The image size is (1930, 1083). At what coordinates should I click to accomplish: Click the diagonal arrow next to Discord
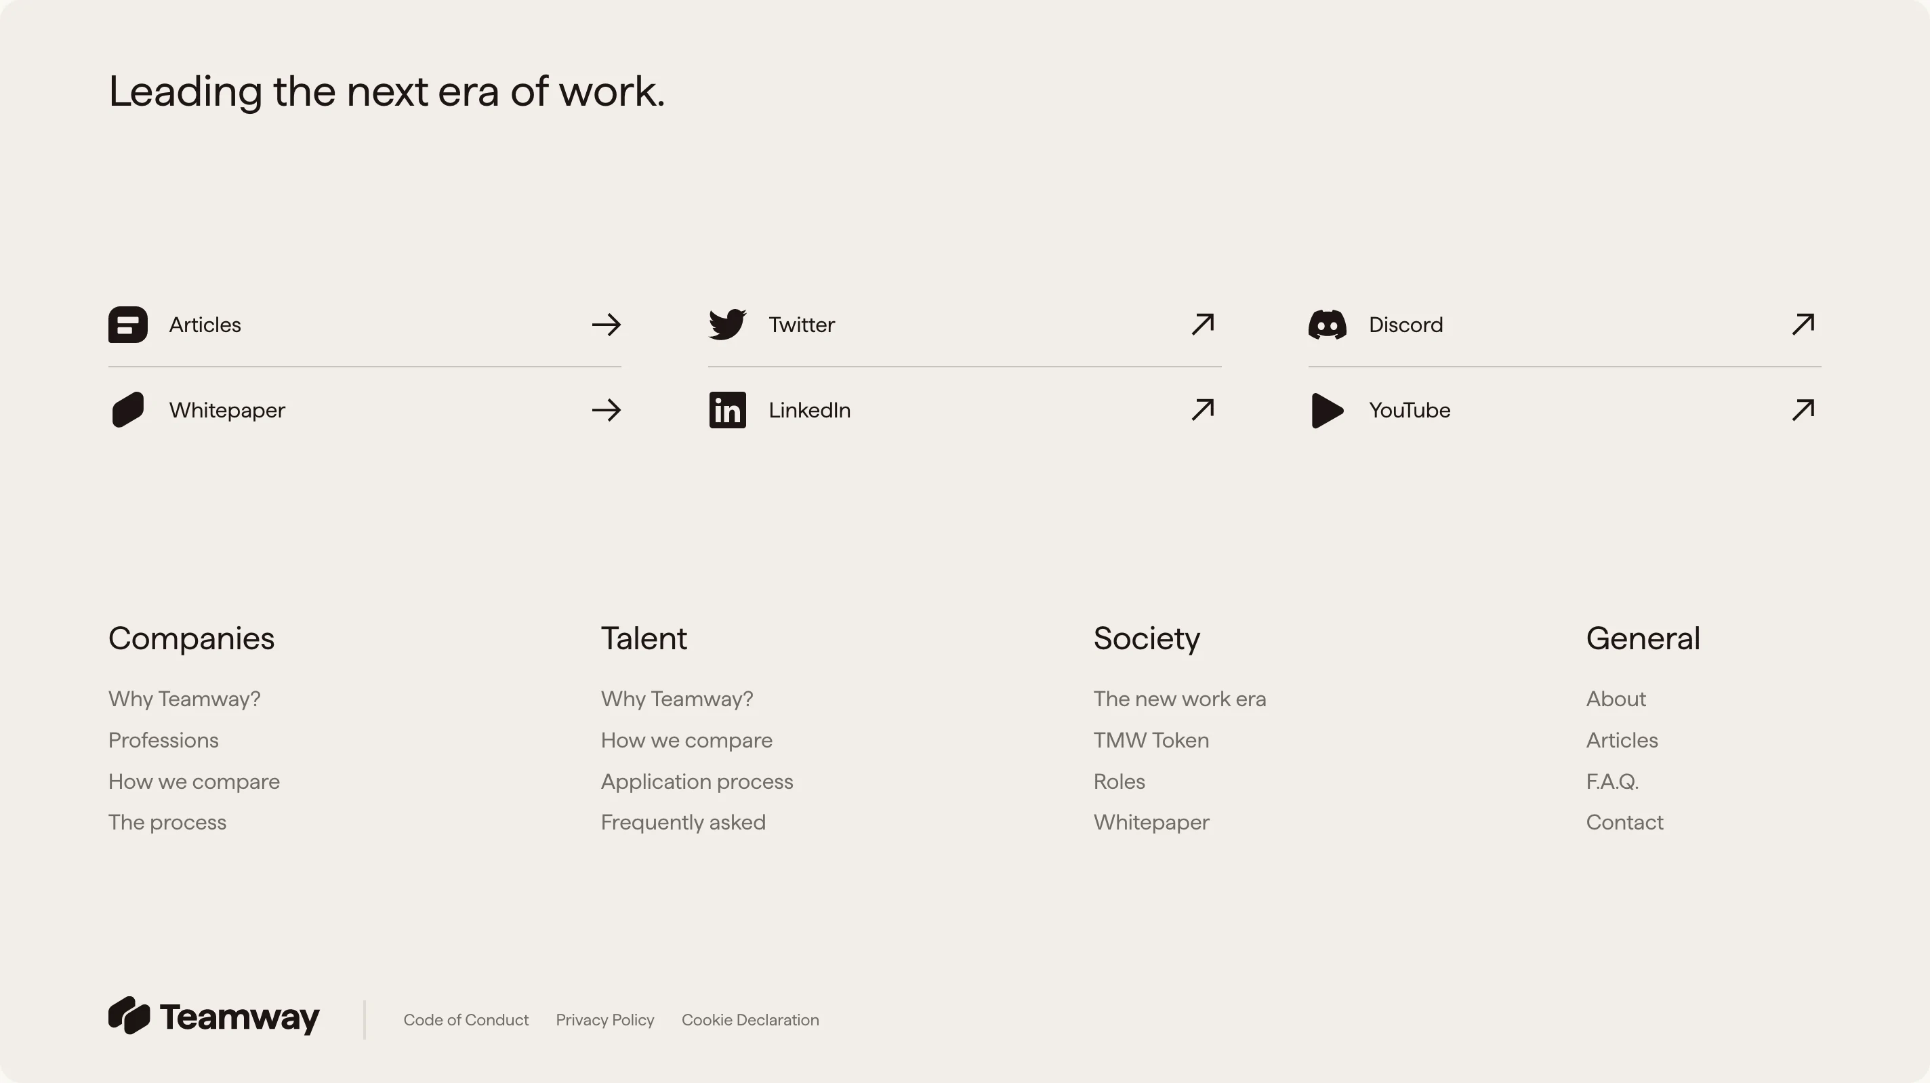point(1803,324)
